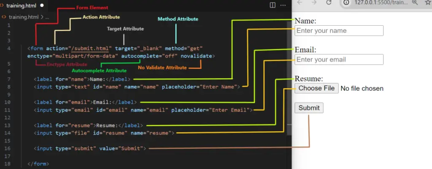Open the More Actions ellipsis menu in editor
Image resolution: width=432 pixels, height=169 pixels.
point(283,5)
